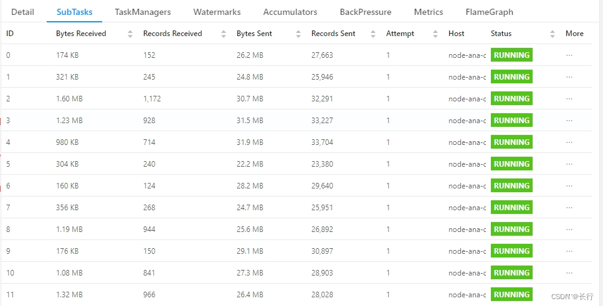Sort by Records Received column arrows
Image resolution: width=603 pixels, height=306 pixels.
(x=224, y=34)
